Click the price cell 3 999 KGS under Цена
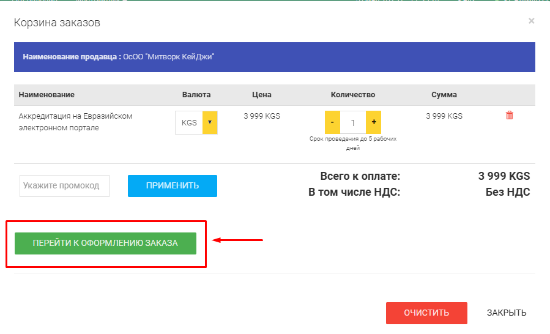The height and width of the screenshot is (334, 550). coord(262,116)
